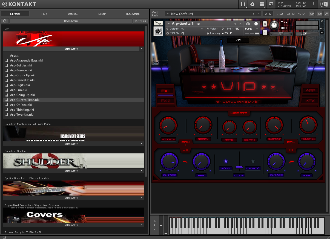The image size is (330, 239).
Task: Click the LO filter shape icon
Action: click(185, 162)
